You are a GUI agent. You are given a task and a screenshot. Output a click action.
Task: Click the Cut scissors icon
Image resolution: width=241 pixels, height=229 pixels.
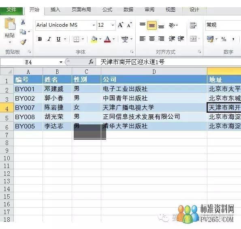23,22
